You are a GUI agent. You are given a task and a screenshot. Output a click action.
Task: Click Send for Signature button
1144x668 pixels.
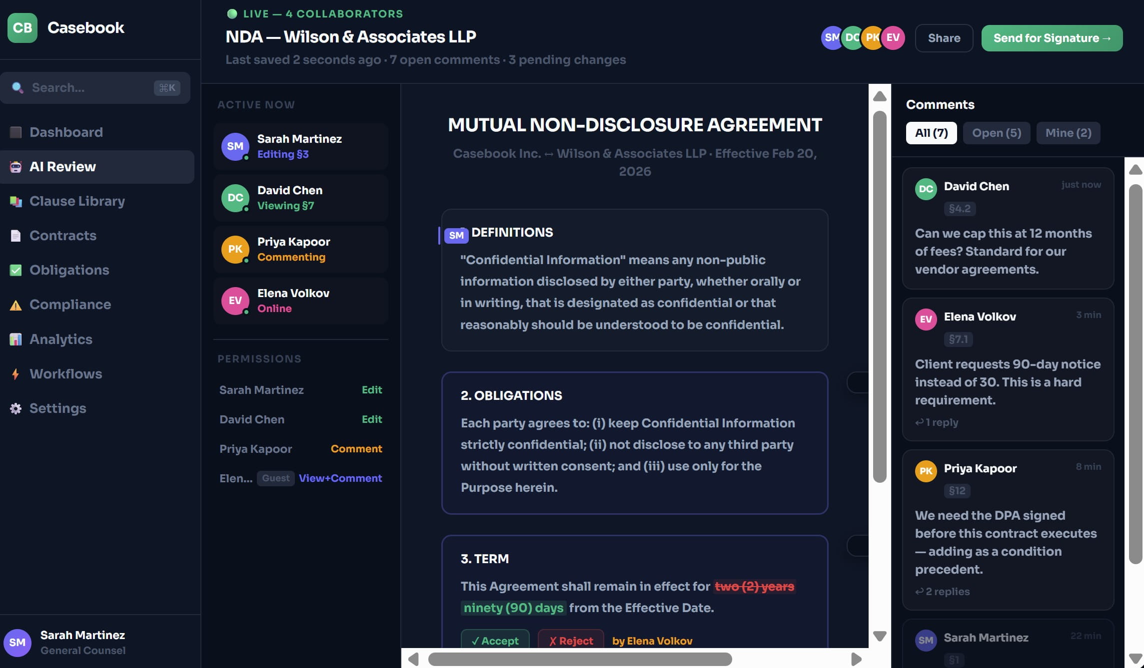[1052, 38]
